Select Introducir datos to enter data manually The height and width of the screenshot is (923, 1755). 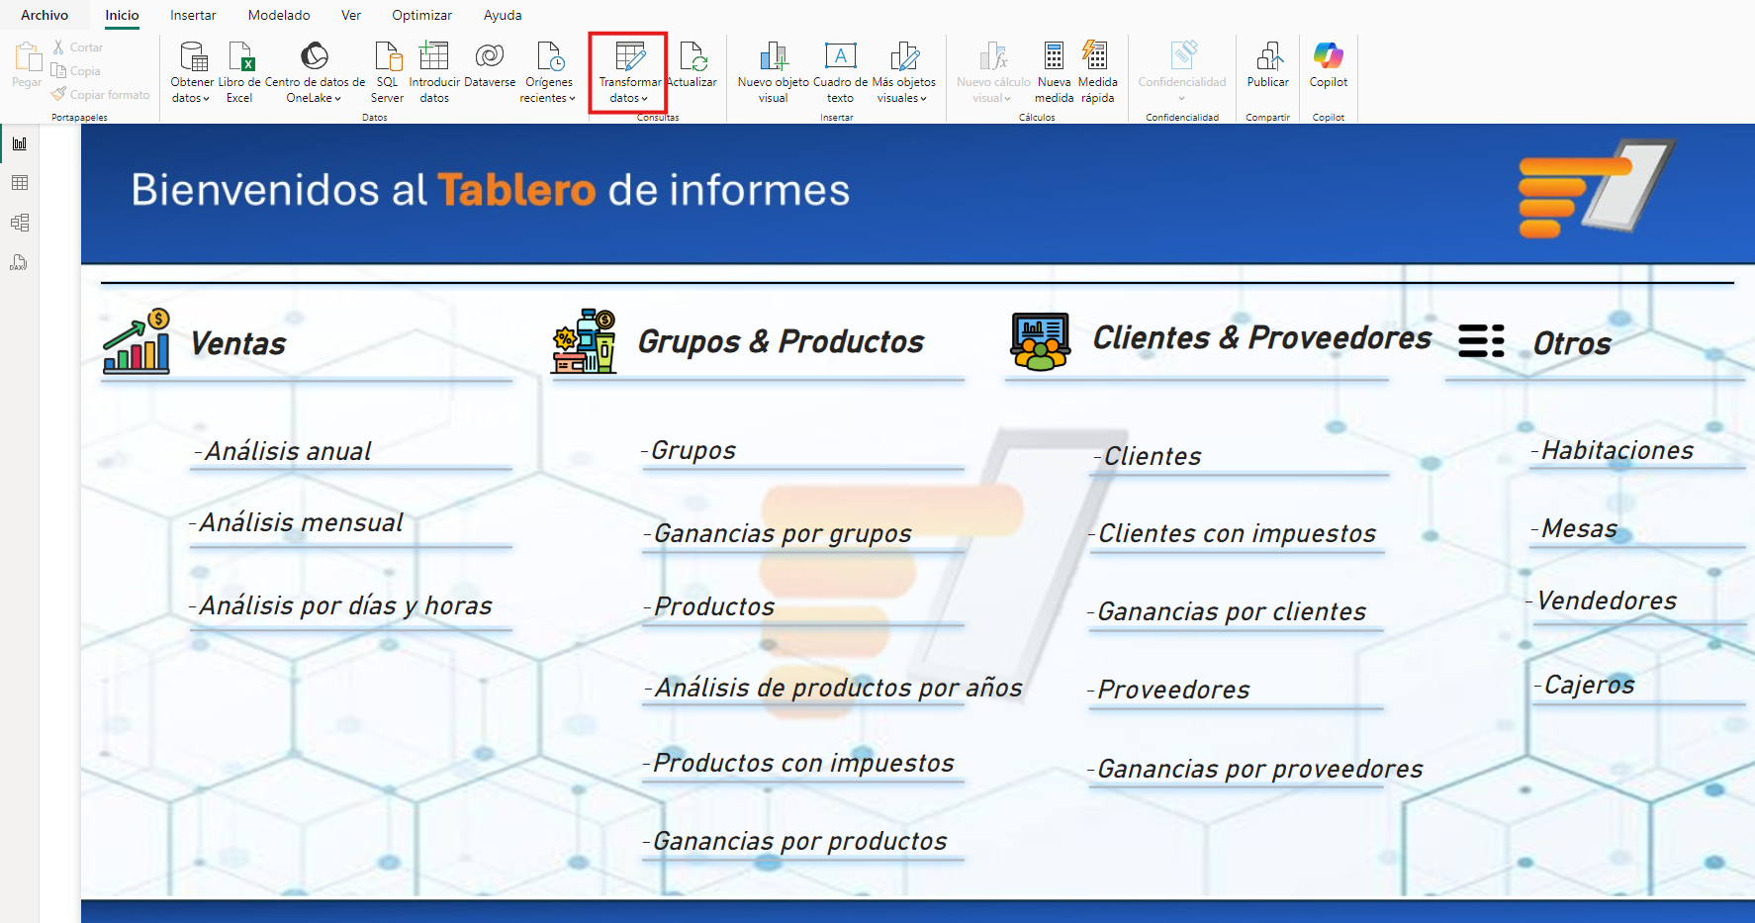[434, 71]
